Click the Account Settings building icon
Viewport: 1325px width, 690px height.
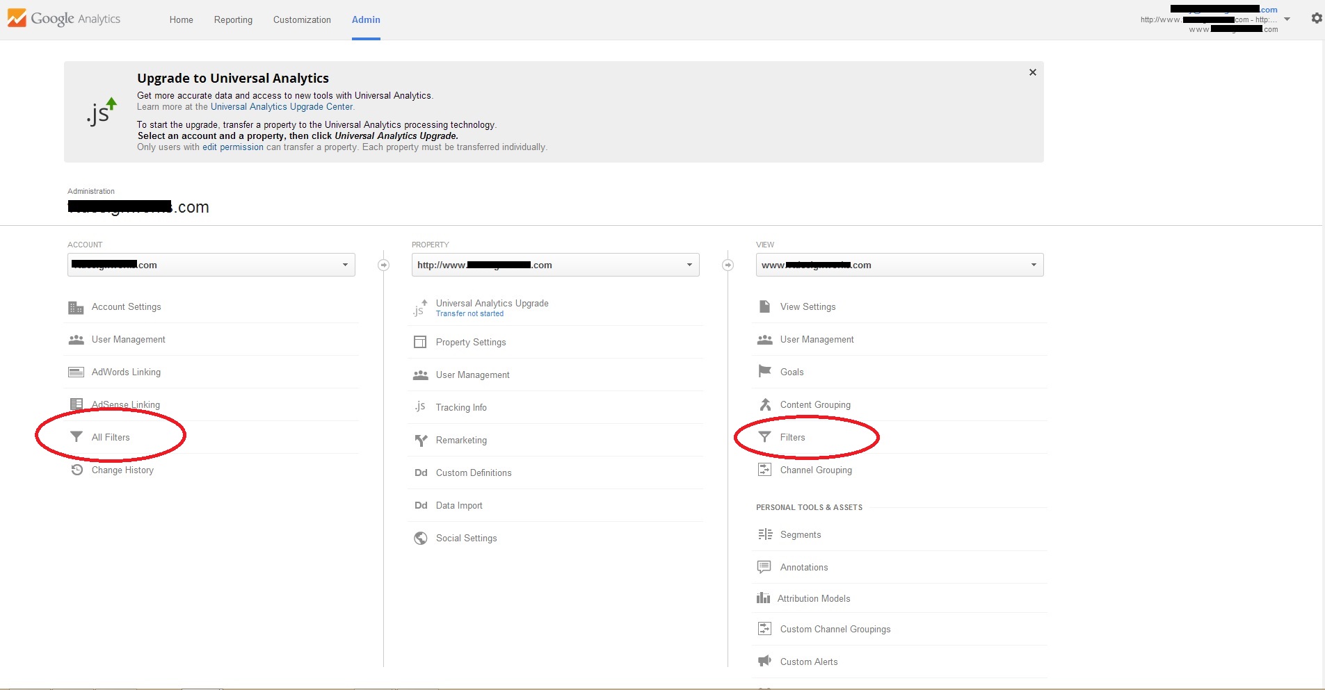coord(76,307)
